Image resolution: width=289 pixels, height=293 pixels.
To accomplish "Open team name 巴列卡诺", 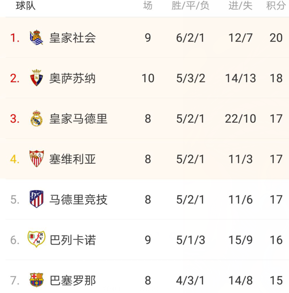I will coord(73,240).
